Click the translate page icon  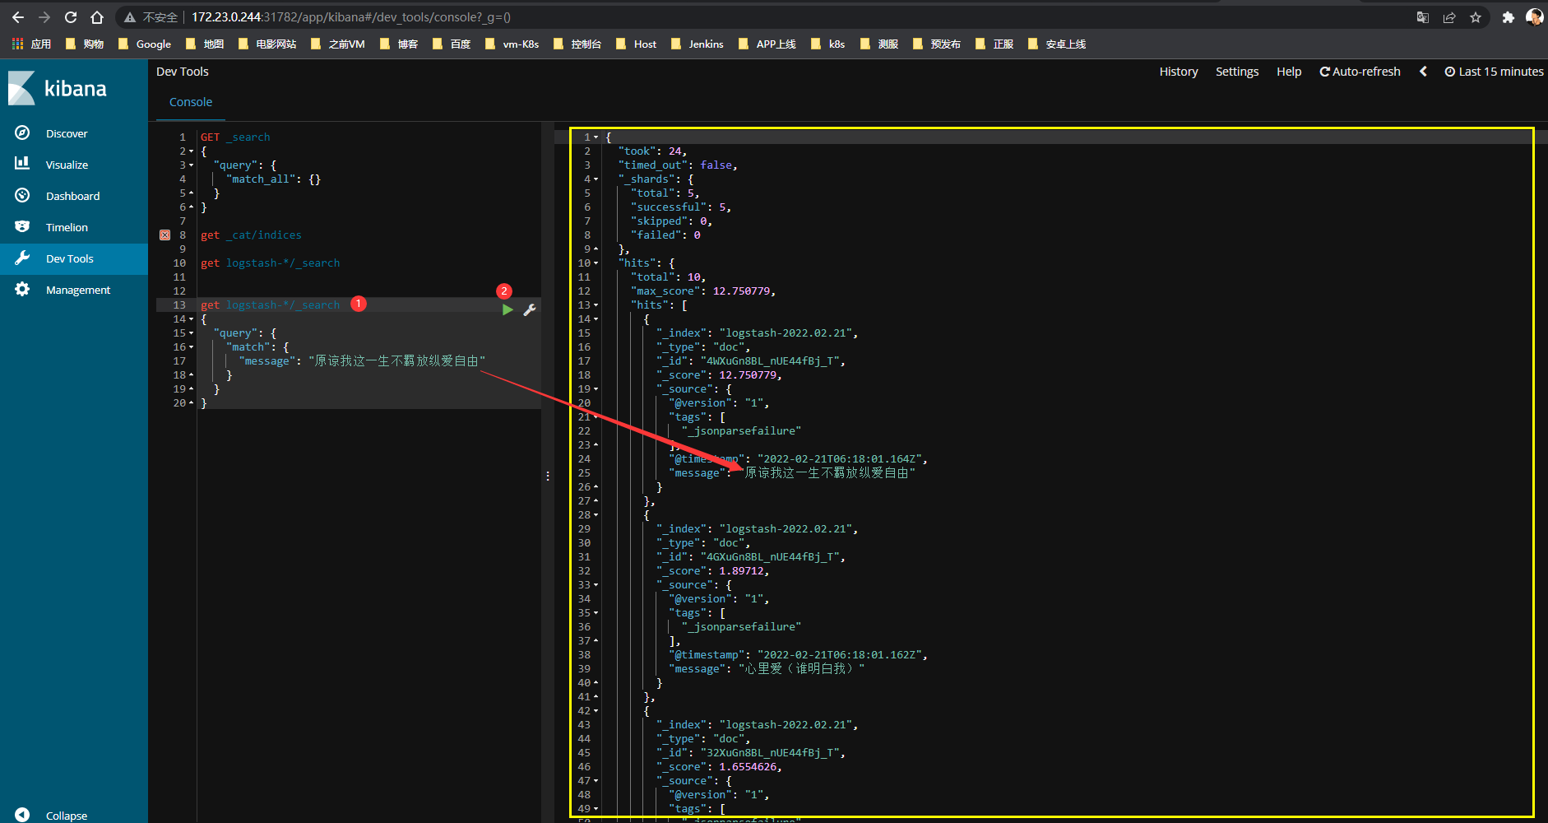[x=1423, y=17]
